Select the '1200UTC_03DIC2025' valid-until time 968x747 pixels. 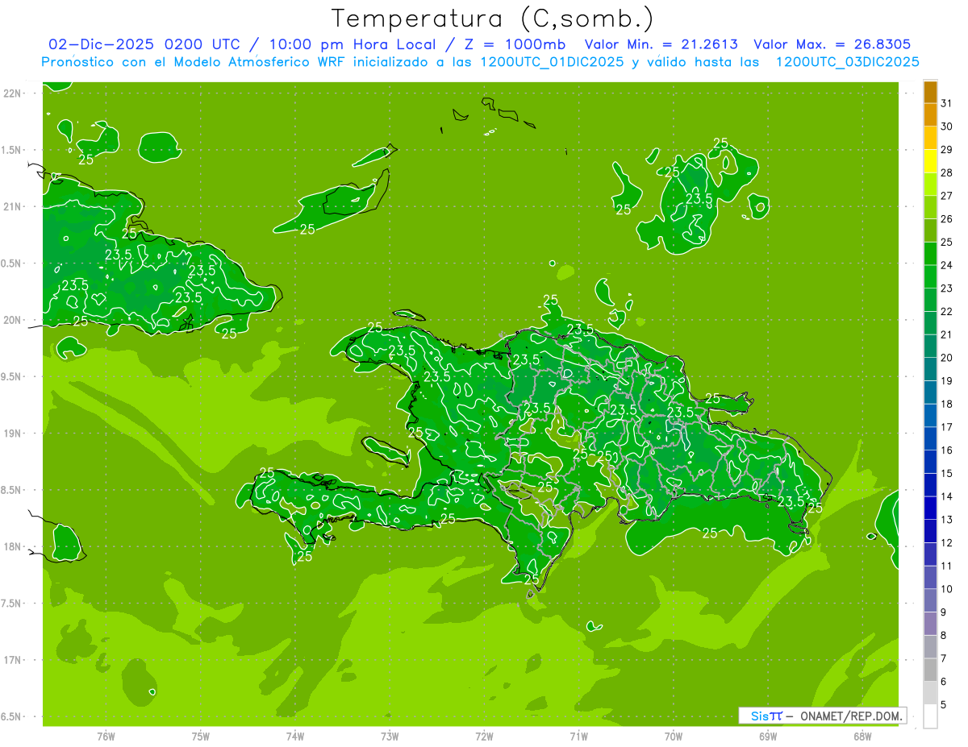click(847, 61)
